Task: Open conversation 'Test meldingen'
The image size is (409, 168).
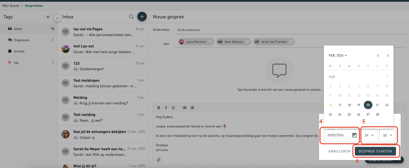Action: (103, 83)
